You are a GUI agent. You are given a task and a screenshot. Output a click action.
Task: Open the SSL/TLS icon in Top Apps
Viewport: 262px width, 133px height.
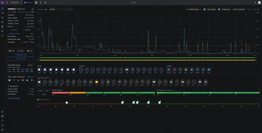(x=169, y=70)
